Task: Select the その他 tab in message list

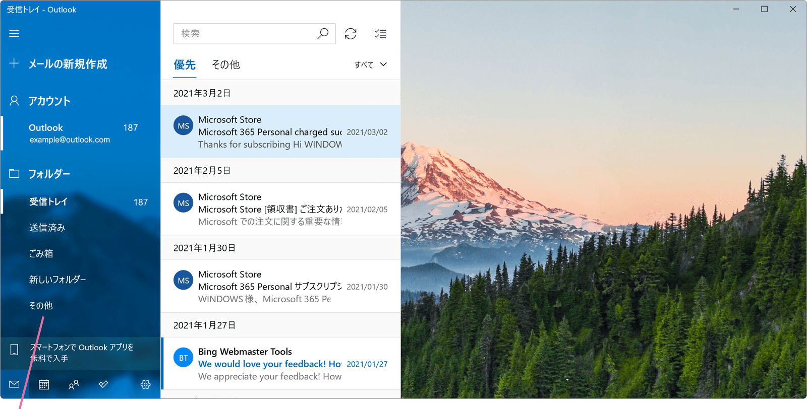Action: point(225,64)
